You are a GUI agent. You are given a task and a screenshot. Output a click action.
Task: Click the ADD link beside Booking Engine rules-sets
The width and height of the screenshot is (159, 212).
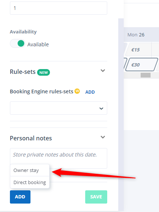(x=90, y=92)
